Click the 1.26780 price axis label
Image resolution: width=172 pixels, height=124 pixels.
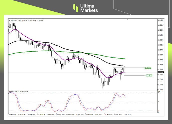[161, 60]
